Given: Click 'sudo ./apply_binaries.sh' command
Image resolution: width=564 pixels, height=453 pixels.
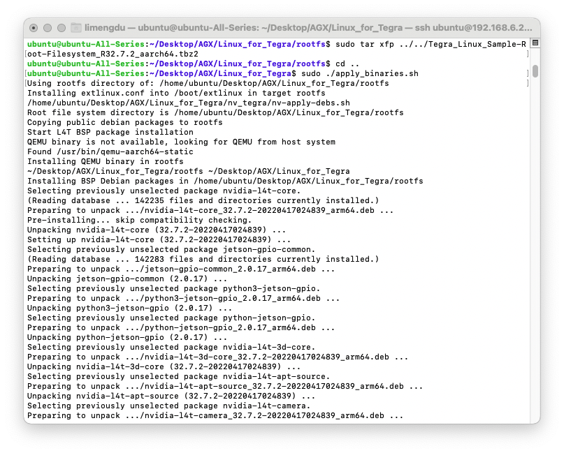Looking at the screenshot, I should click(360, 74).
